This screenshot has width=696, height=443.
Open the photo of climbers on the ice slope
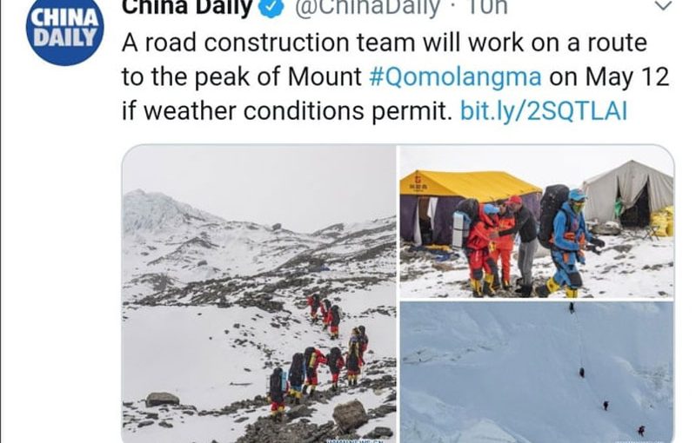536,373
